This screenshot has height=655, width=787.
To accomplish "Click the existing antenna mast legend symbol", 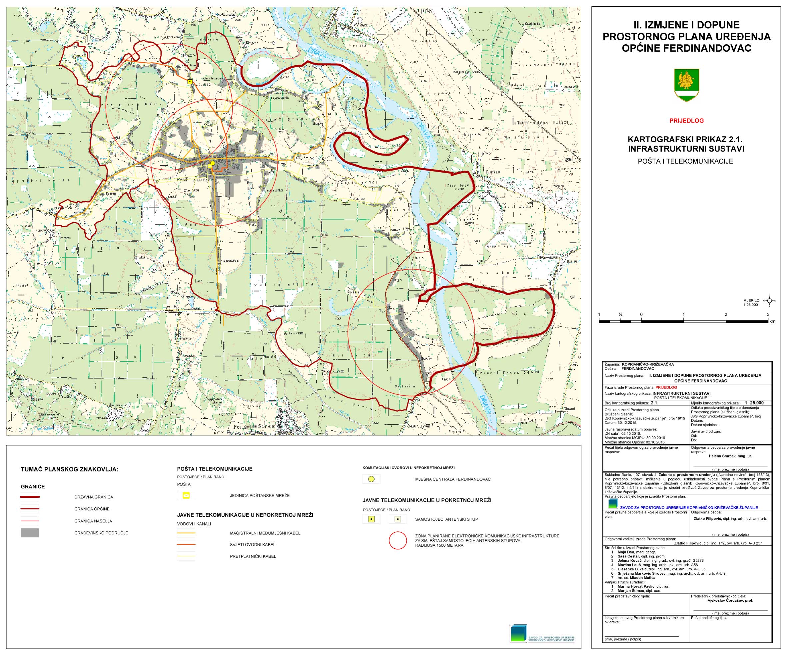I will coord(371,519).
